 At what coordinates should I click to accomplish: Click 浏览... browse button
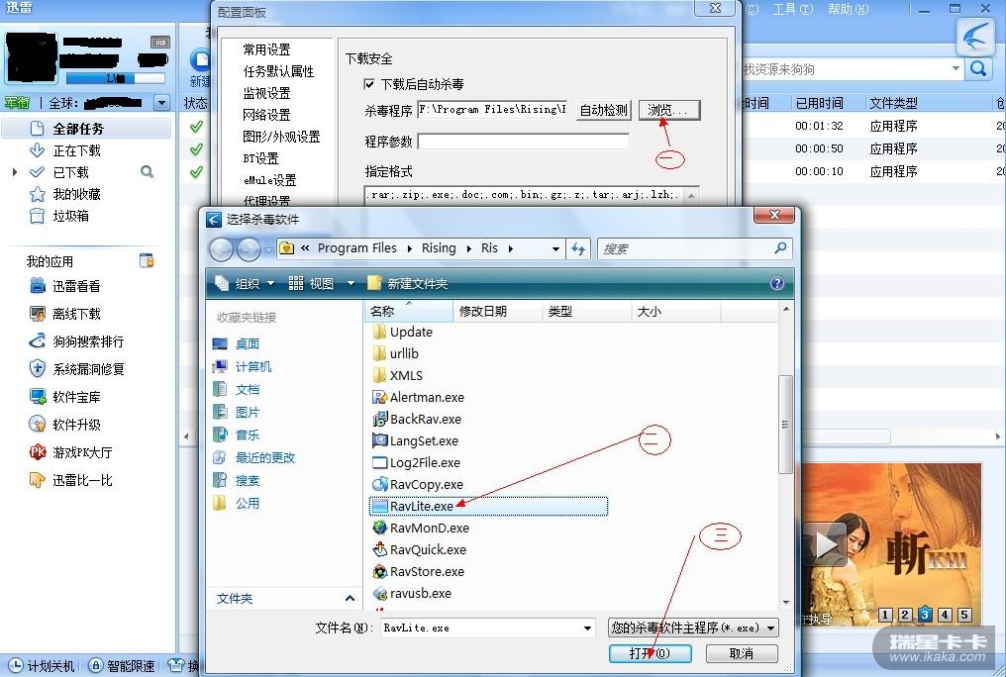pos(669,110)
